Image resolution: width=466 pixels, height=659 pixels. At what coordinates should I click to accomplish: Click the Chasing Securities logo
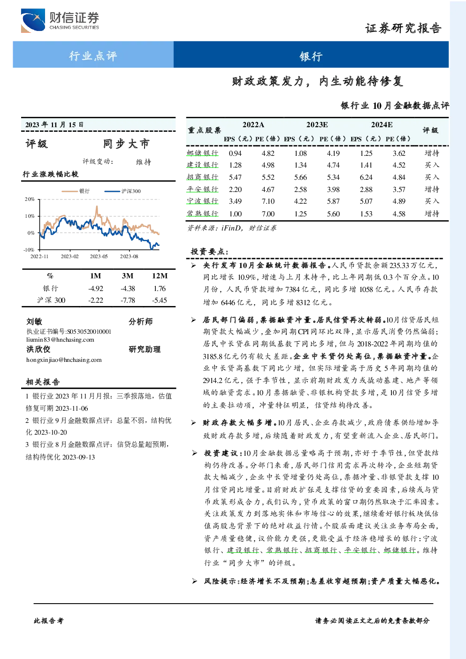pos(60,21)
